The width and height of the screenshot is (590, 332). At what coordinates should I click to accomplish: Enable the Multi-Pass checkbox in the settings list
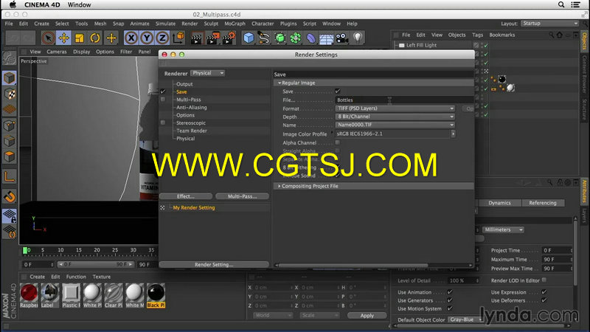163,100
